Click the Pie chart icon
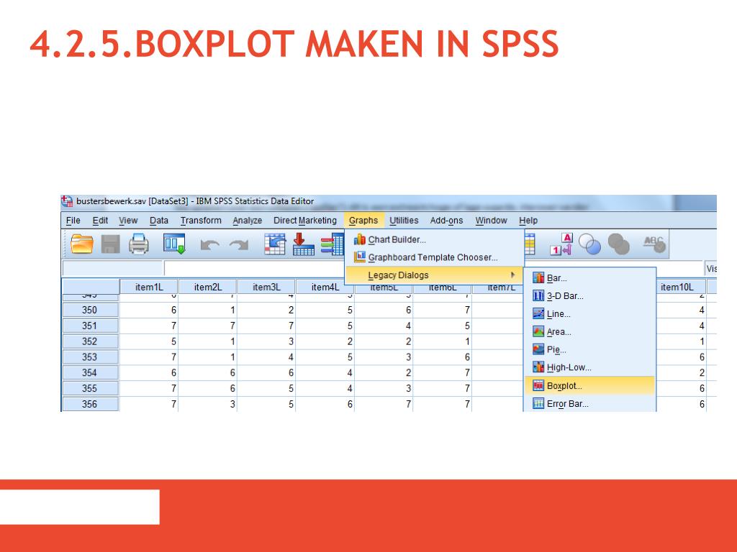This screenshot has width=737, height=552. [538, 349]
